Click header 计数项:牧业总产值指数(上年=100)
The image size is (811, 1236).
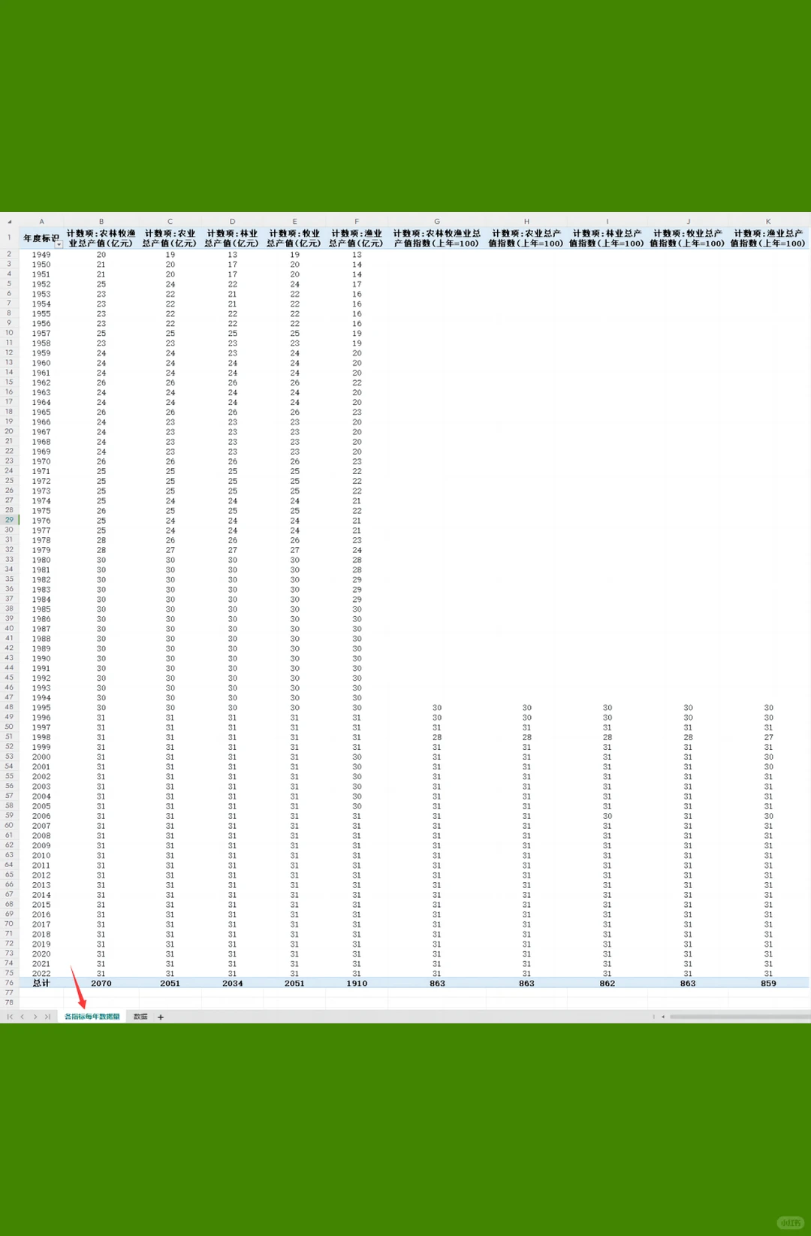point(688,238)
